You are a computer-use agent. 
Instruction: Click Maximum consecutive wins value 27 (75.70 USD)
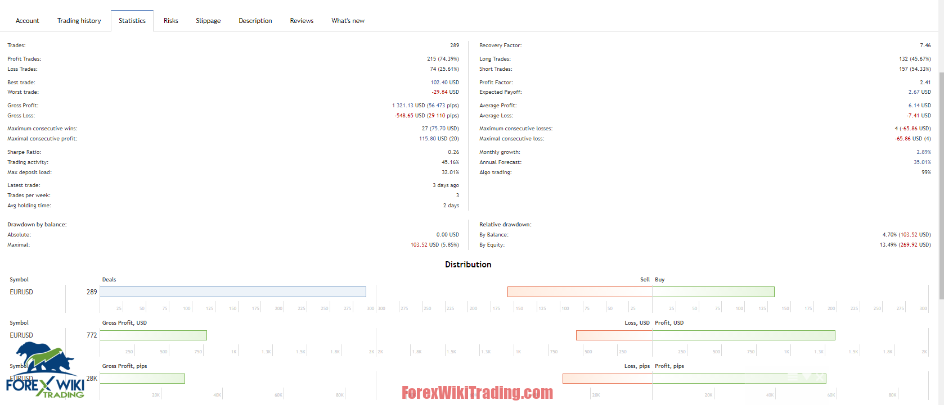(440, 129)
